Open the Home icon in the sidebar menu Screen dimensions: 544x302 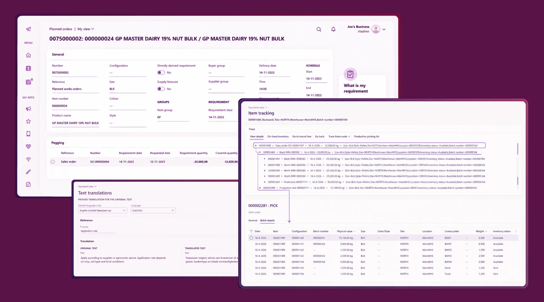(28, 55)
